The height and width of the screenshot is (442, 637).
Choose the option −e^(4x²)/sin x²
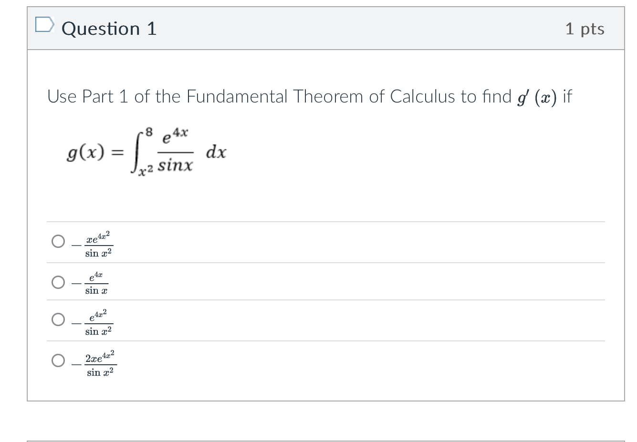click(58, 320)
